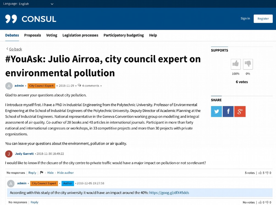Share the debate on Twitter
276x205 pixels.
click(216, 112)
